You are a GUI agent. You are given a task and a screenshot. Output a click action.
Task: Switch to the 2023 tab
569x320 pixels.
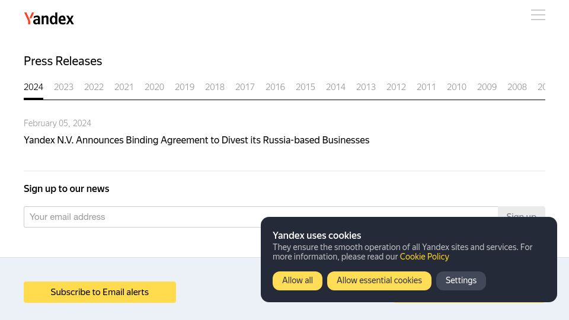click(63, 87)
